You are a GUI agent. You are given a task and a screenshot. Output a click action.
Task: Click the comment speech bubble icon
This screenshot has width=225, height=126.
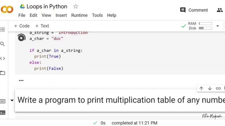click(183, 10)
